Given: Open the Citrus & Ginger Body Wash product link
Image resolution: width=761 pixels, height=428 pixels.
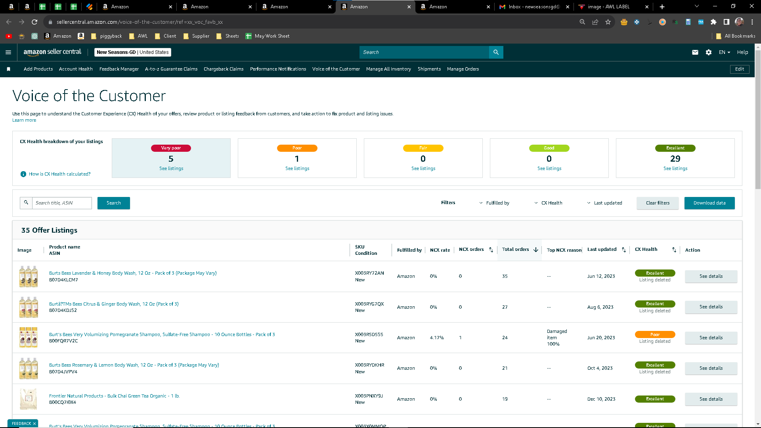Looking at the screenshot, I should [114, 304].
